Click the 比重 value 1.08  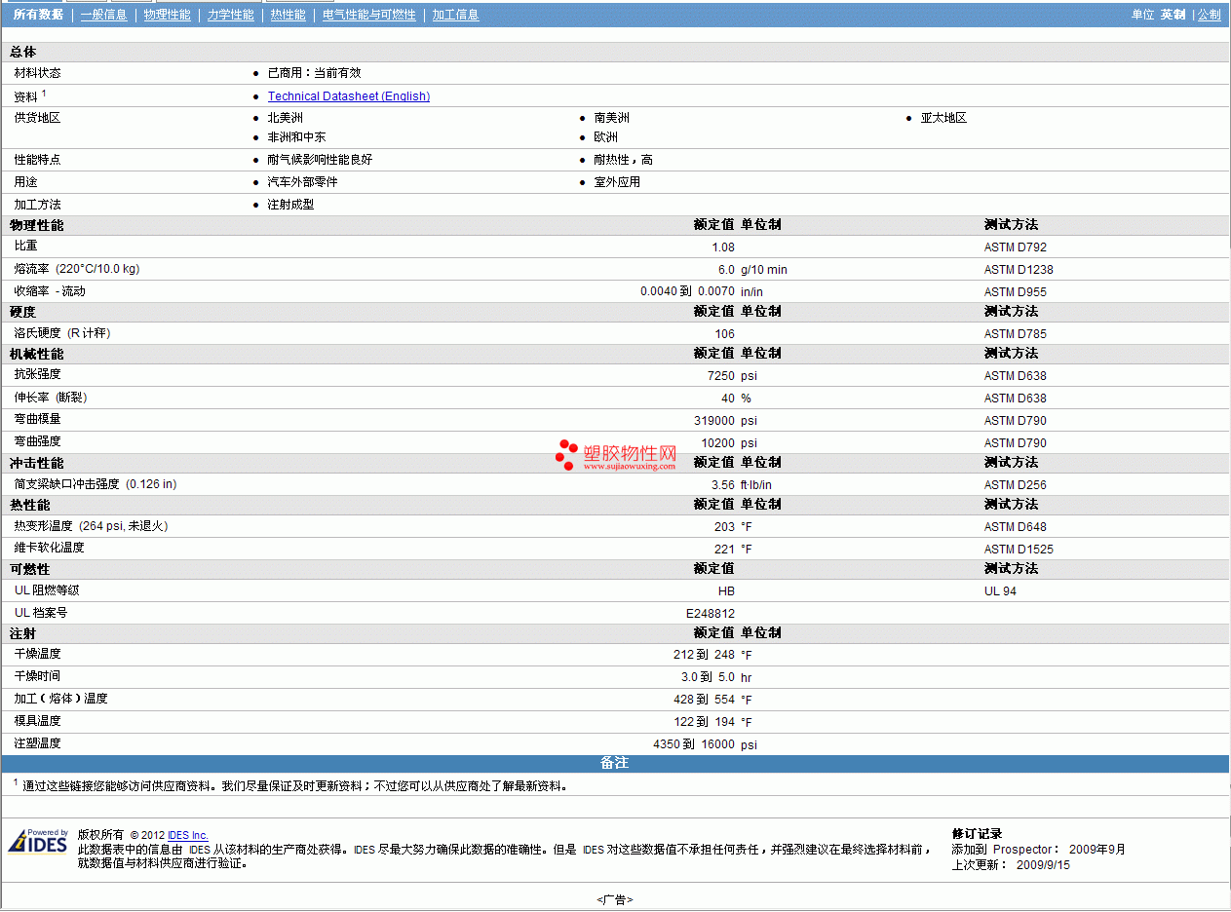click(x=723, y=247)
